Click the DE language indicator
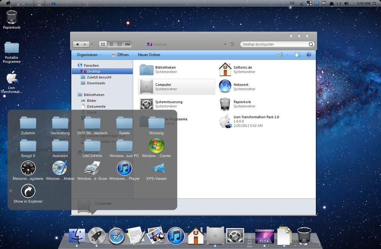381x249 pixels. [292, 3]
